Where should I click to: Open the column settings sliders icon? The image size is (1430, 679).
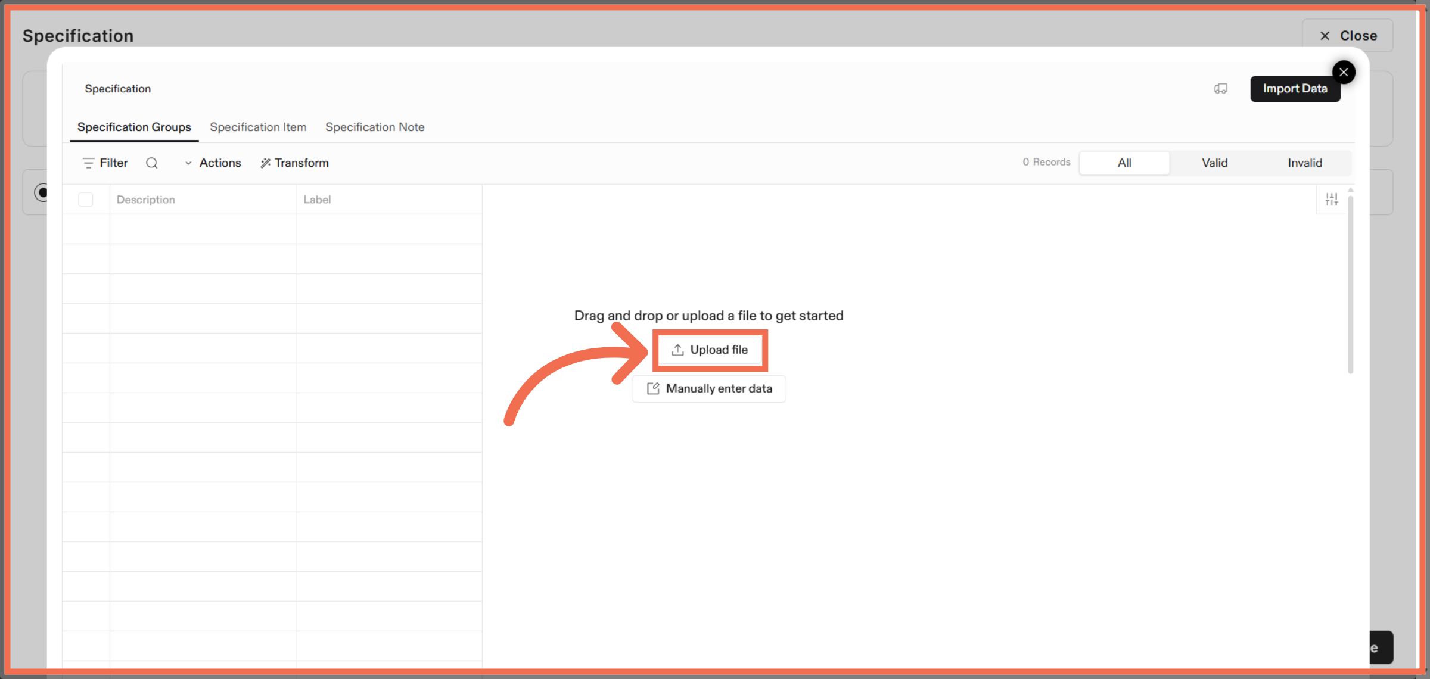click(x=1332, y=199)
